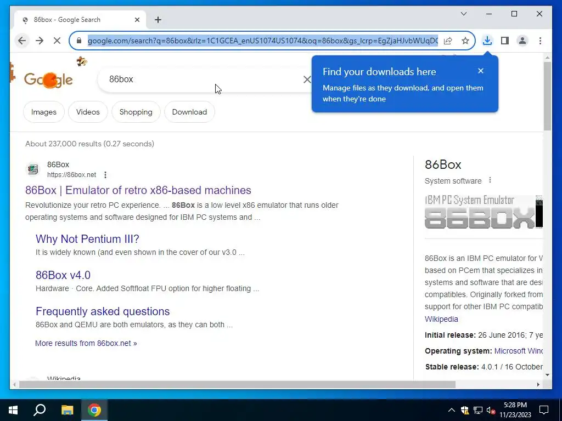Click the scroll down arrow

coord(547,375)
